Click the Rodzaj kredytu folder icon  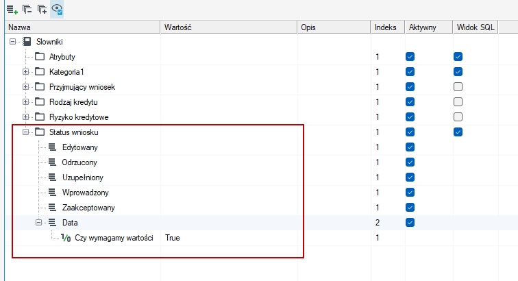pos(40,102)
